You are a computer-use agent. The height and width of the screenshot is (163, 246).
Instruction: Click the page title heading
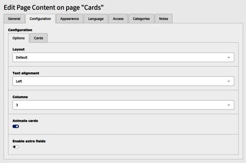pyautogui.click(x=54, y=8)
